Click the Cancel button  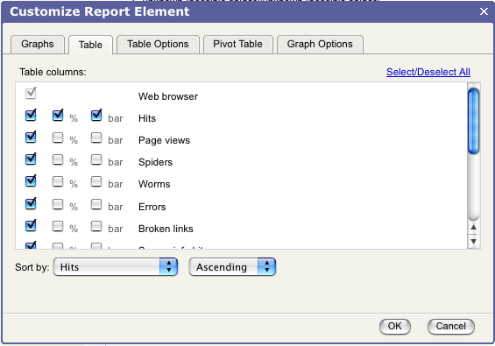tap(451, 326)
